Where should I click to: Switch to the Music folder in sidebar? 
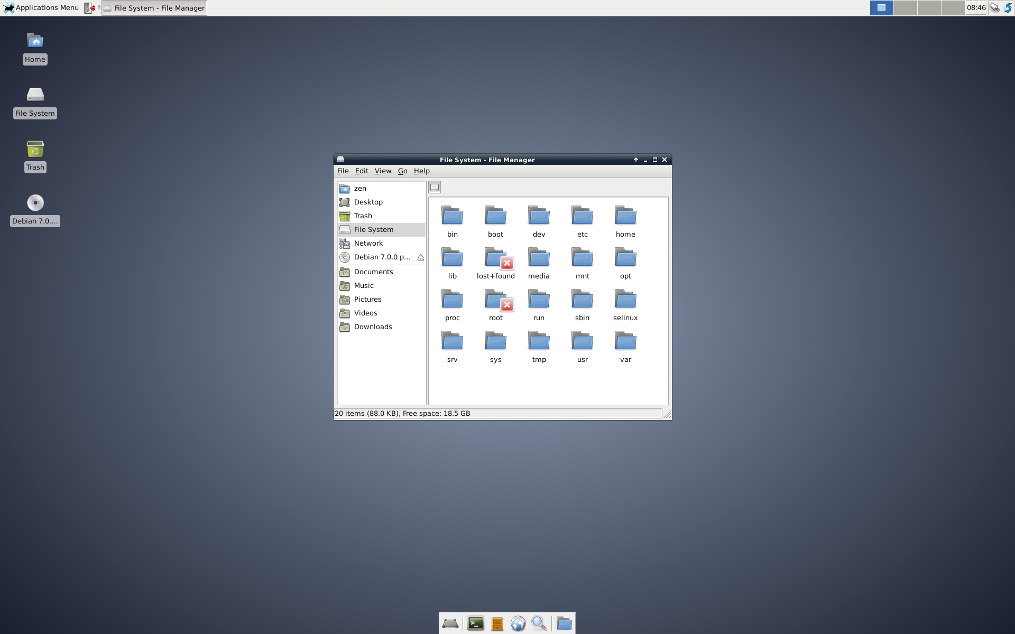pos(364,285)
